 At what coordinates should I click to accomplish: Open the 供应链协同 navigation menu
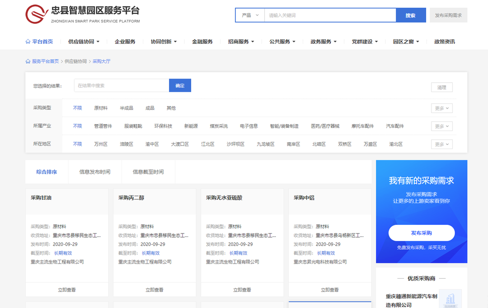(84, 42)
